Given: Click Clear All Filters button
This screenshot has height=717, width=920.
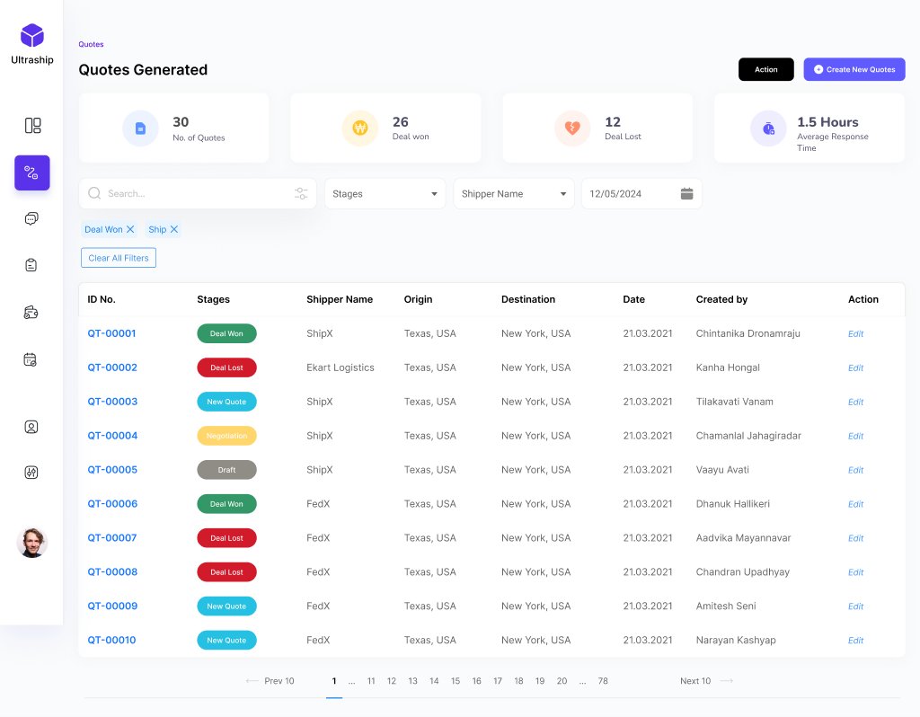Looking at the screenshot, I should pos(119,258).
